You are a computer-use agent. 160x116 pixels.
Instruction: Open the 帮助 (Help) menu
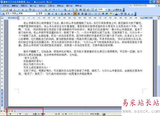(x=79, y=6)
